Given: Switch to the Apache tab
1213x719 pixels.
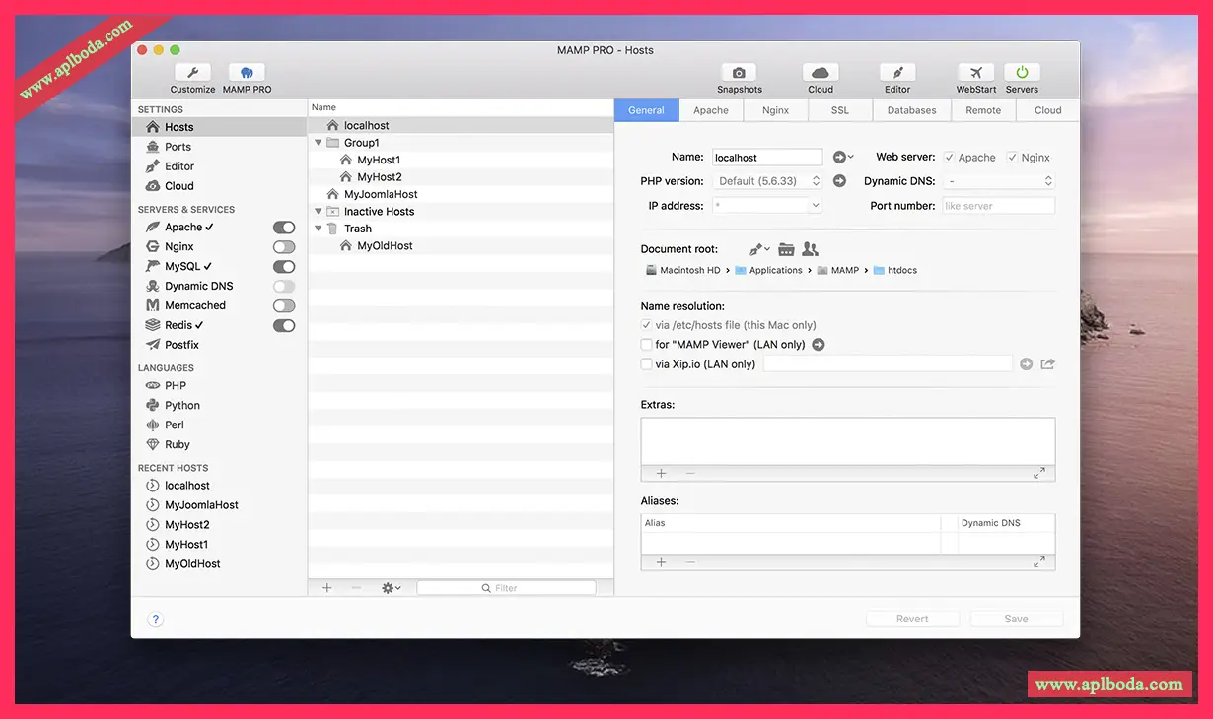Looking at the screenshot, I should (x=710, y=110).
